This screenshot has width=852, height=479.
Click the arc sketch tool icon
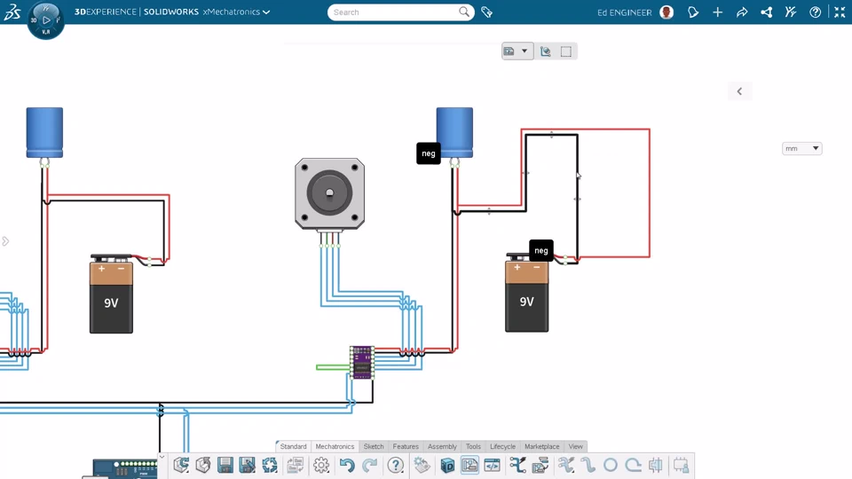pos(633,465)
